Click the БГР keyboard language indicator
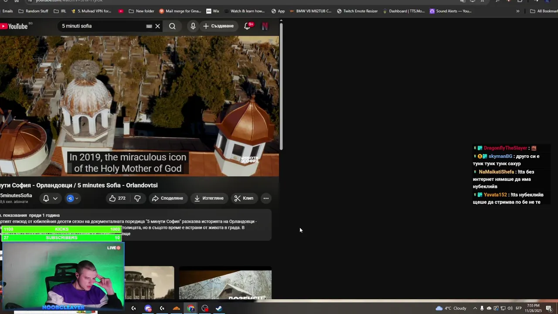The width and height of the screenshot is (558, 314). pos(519,308)
